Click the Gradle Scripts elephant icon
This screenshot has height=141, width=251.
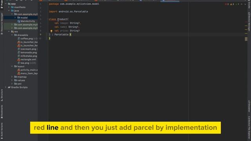coord(9,87)
